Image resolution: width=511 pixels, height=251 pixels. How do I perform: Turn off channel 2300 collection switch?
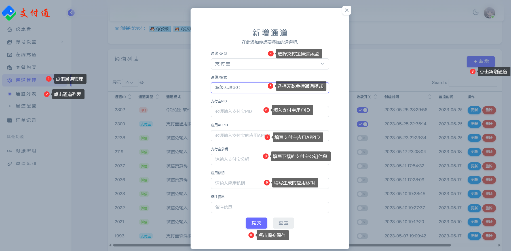coord(362,124)
